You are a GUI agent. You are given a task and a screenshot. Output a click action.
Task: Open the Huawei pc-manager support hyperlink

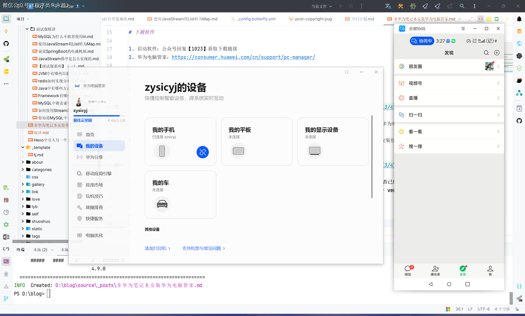click(243, 57)
